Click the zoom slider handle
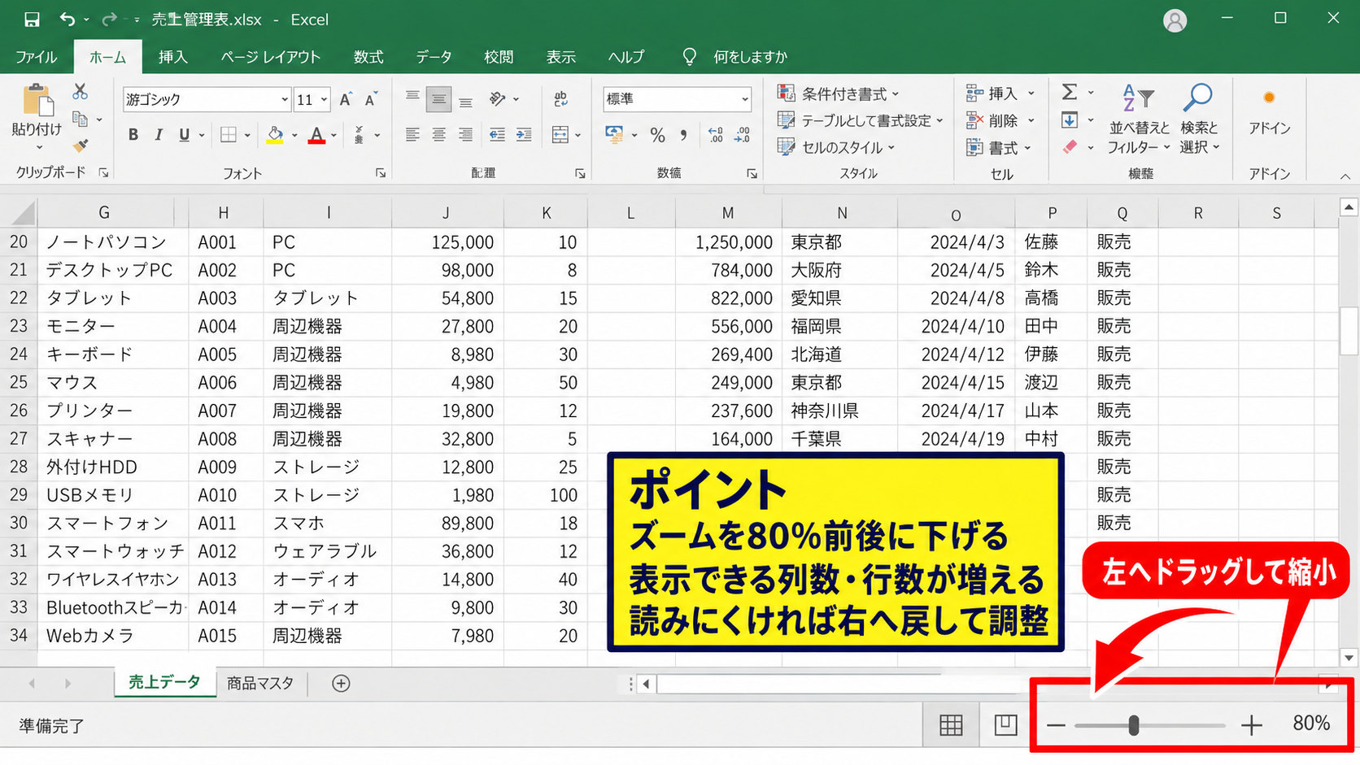The width and height of the screenshot is (1360, 765). 1133,725
